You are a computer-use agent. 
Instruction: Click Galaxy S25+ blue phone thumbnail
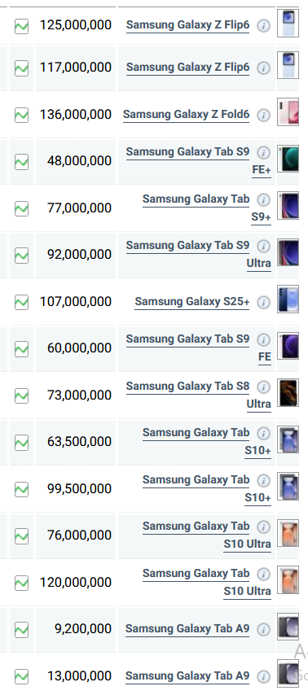click(x=288, y=299)
